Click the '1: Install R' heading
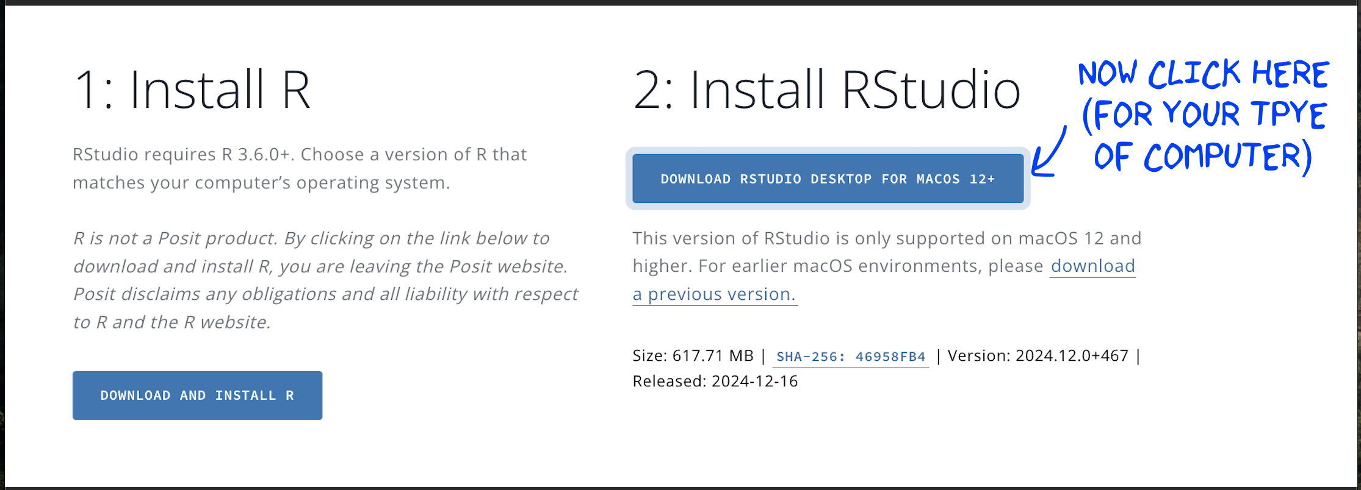Screen dimensions: 1361x490 tap(192, 90)
